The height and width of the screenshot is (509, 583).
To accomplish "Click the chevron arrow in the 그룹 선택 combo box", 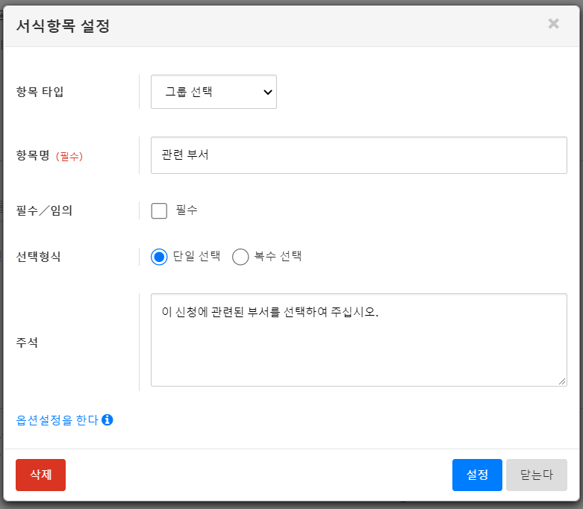I will (267, 93).
